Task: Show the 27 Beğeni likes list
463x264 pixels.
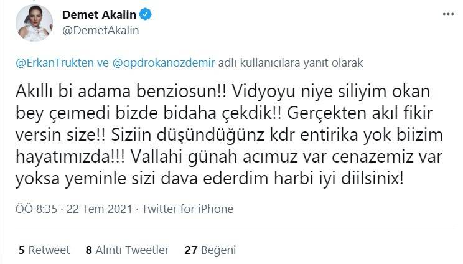Action: tap(210, 250)
